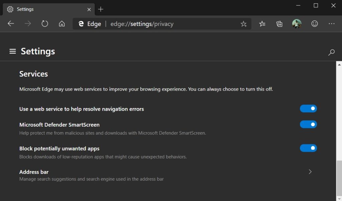Screen dimensions: 342x201
Task: Open the Collections icon in toolbar
Action: 279,24
